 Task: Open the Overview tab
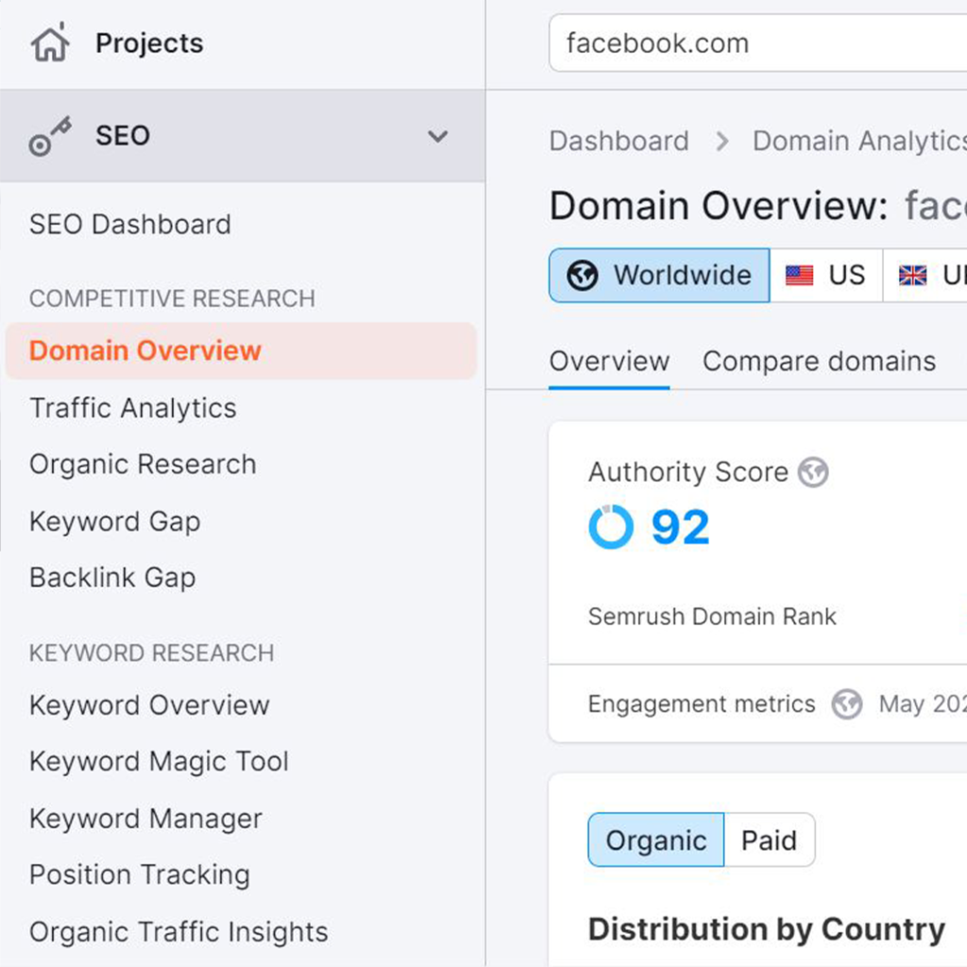(x=609, y=362)
